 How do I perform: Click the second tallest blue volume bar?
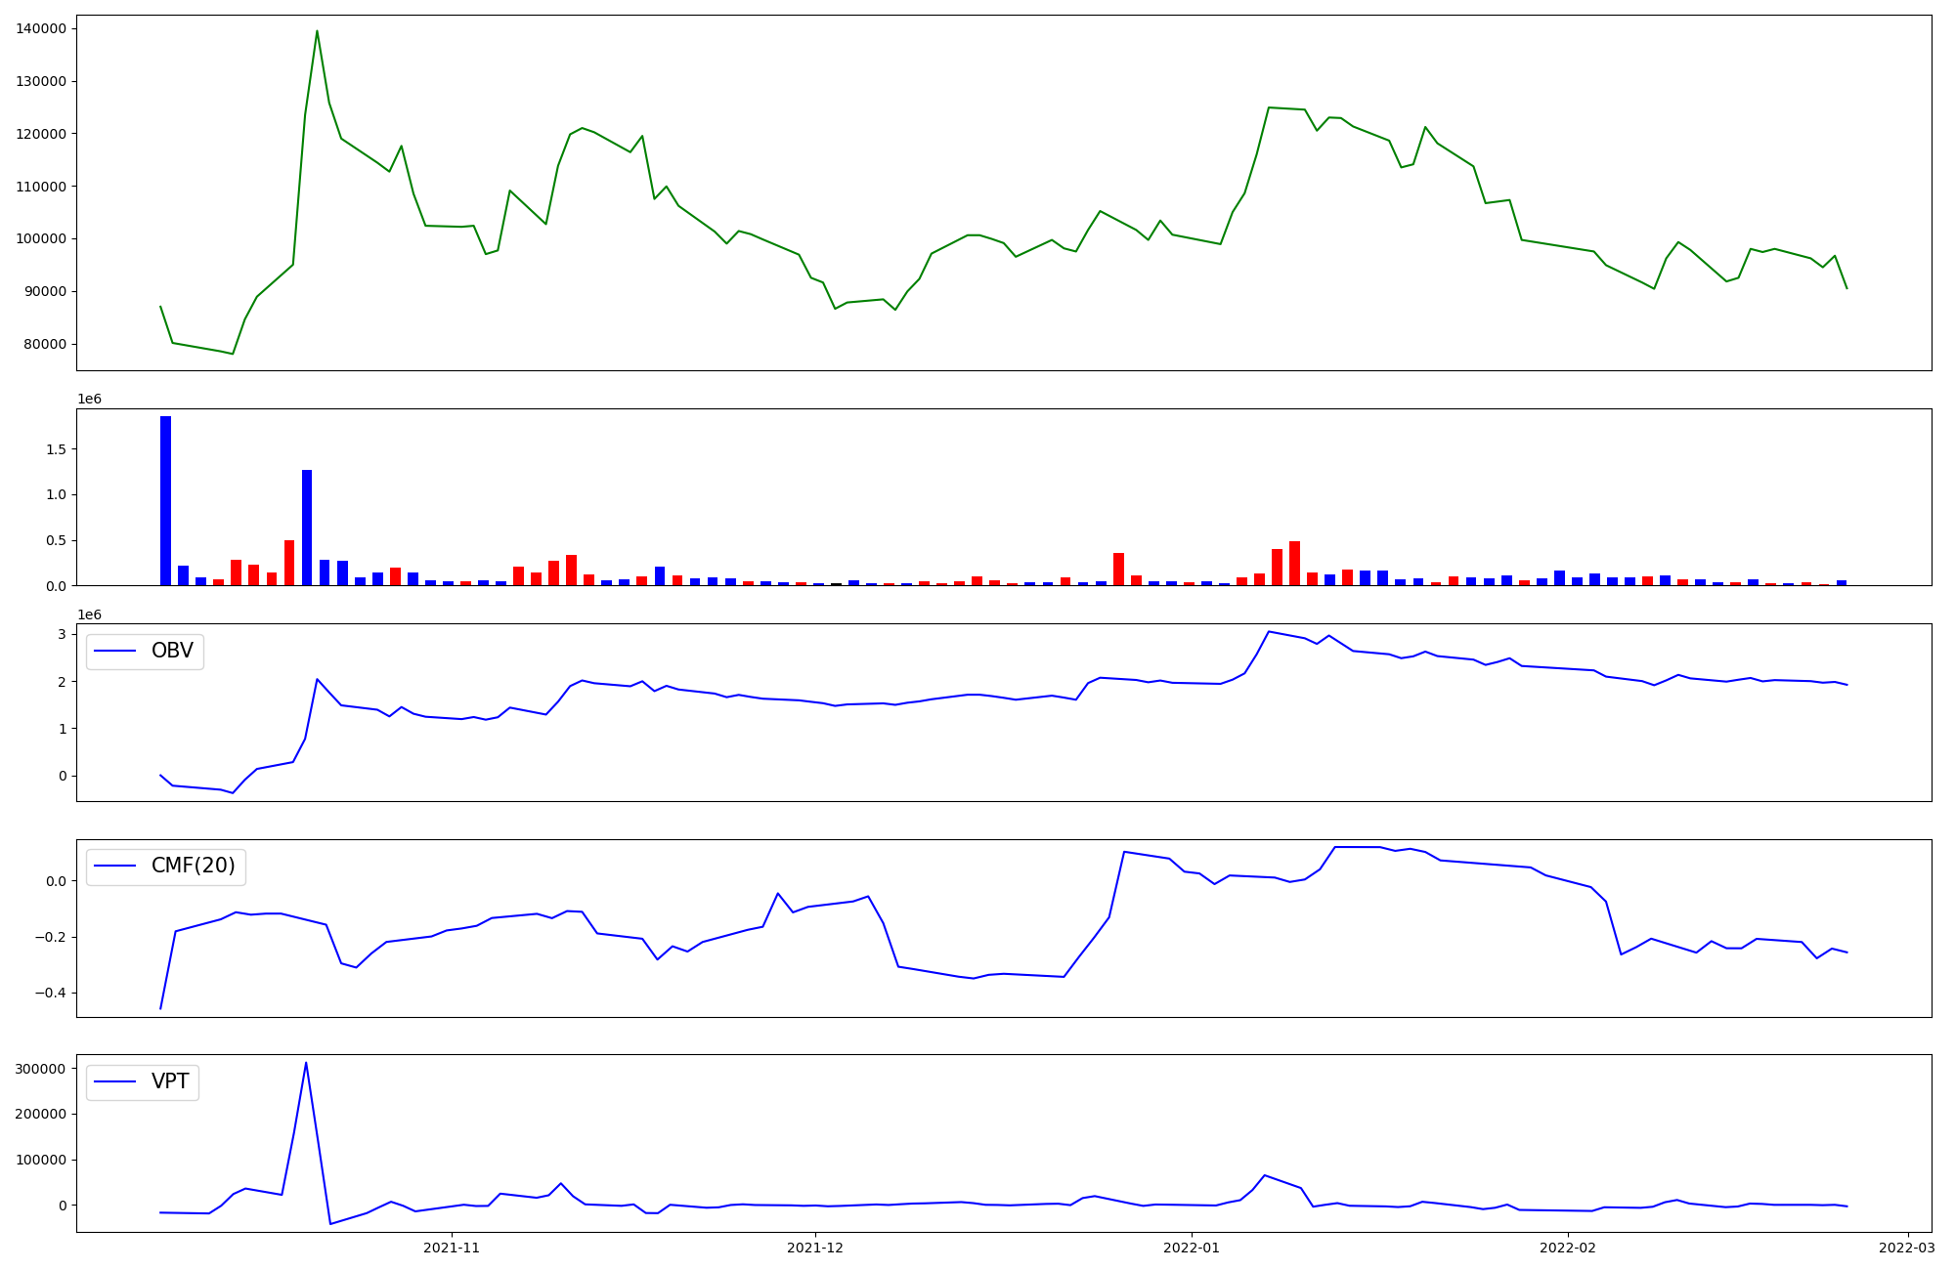pyautogui.click(x=307, y=528)
